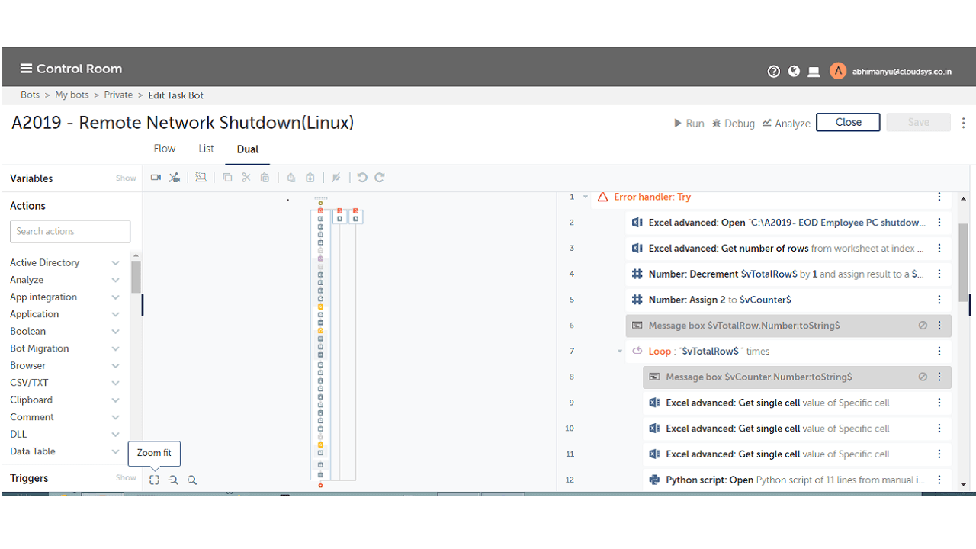Click the Zoom fit icon
The width and height of the screenshot is (976, 549).
154,480
